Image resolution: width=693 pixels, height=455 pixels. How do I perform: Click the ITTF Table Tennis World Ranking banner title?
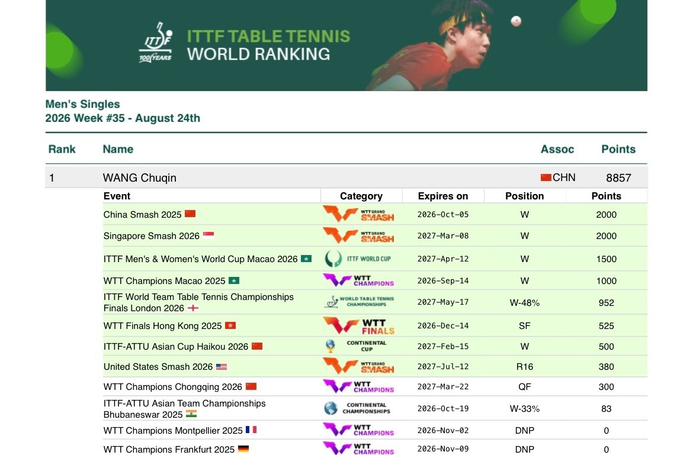point(268,45)
